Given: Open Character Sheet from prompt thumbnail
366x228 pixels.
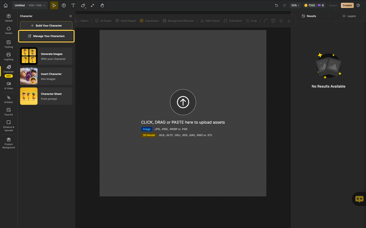Looking at the screenshot, I should [x=29, y=96].
